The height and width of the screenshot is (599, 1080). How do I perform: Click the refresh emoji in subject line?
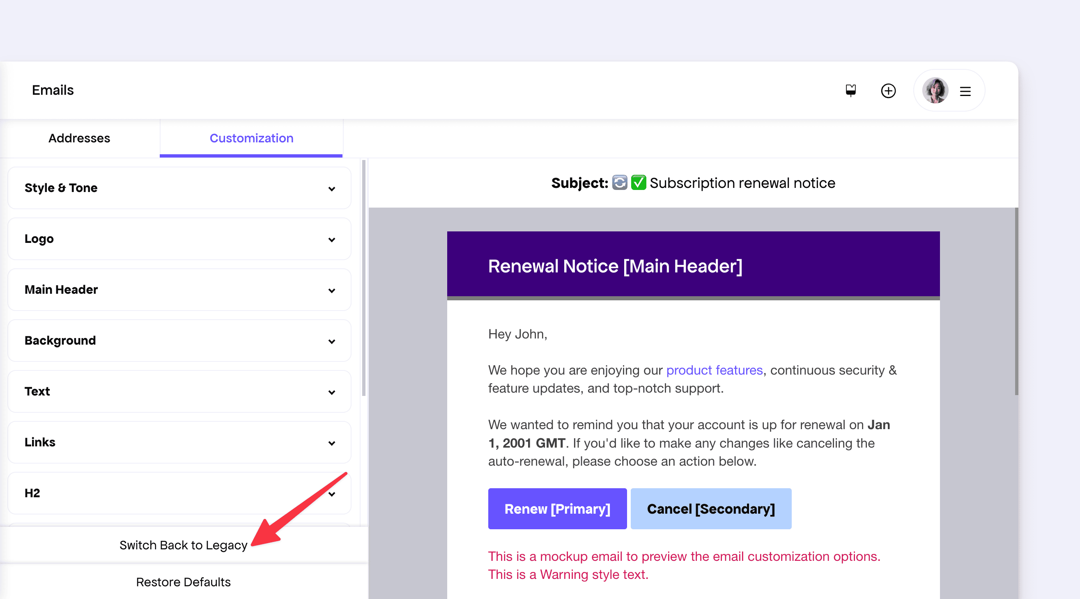(619, 183)
